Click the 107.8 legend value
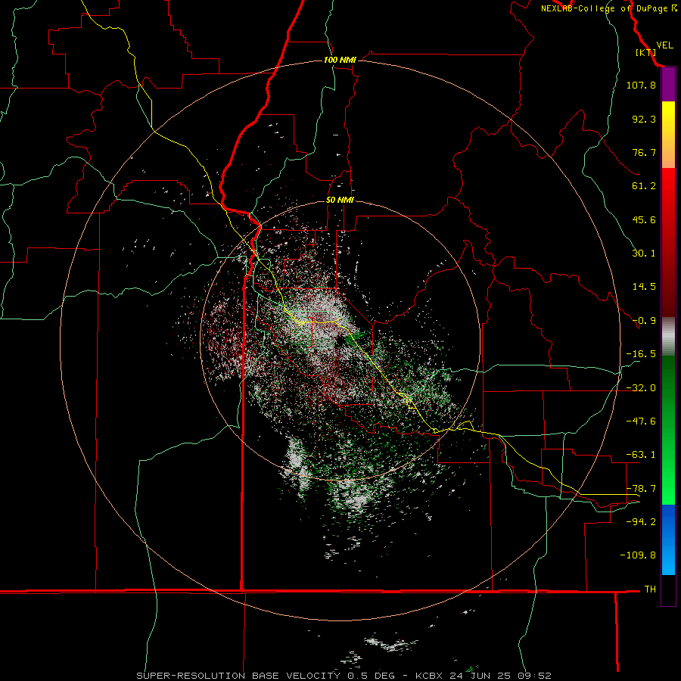This screenshot has width=681, height=681. [641, 86]
